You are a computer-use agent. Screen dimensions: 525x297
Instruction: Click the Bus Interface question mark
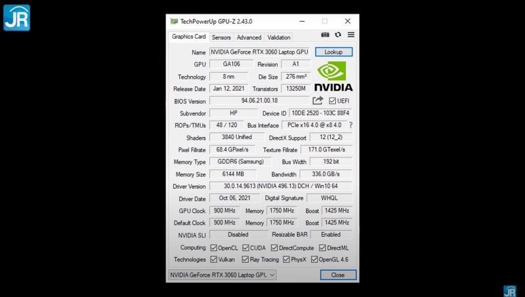click(350, 125)
